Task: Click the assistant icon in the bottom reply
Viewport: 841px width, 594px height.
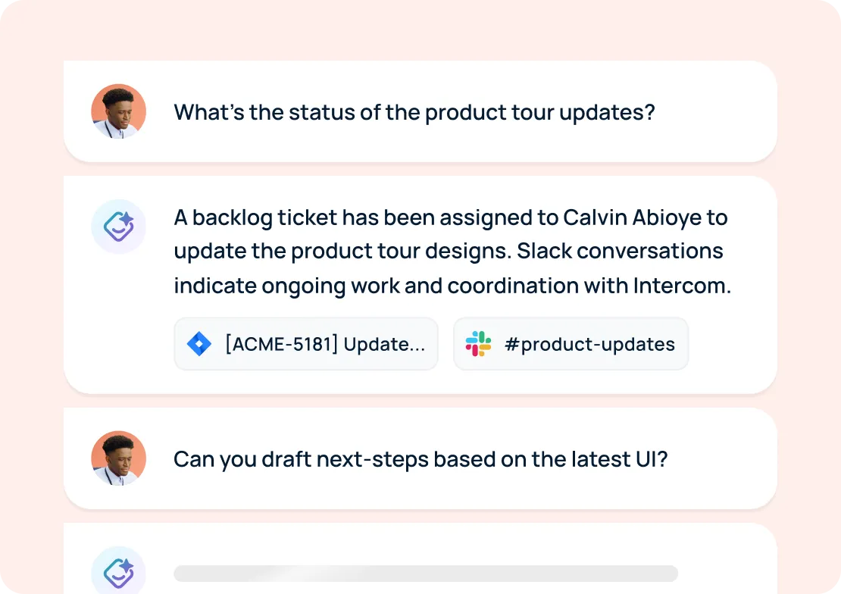Action: coord(118,572)
